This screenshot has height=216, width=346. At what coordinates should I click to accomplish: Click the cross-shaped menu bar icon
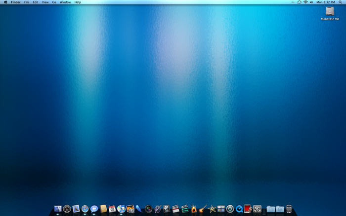293,2
